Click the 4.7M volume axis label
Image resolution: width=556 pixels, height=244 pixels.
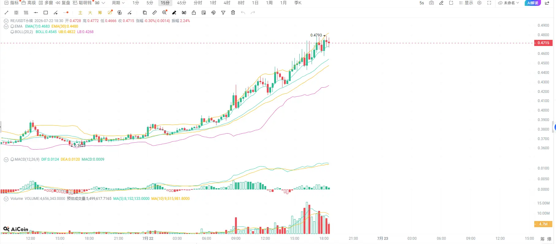coord(543,224)
